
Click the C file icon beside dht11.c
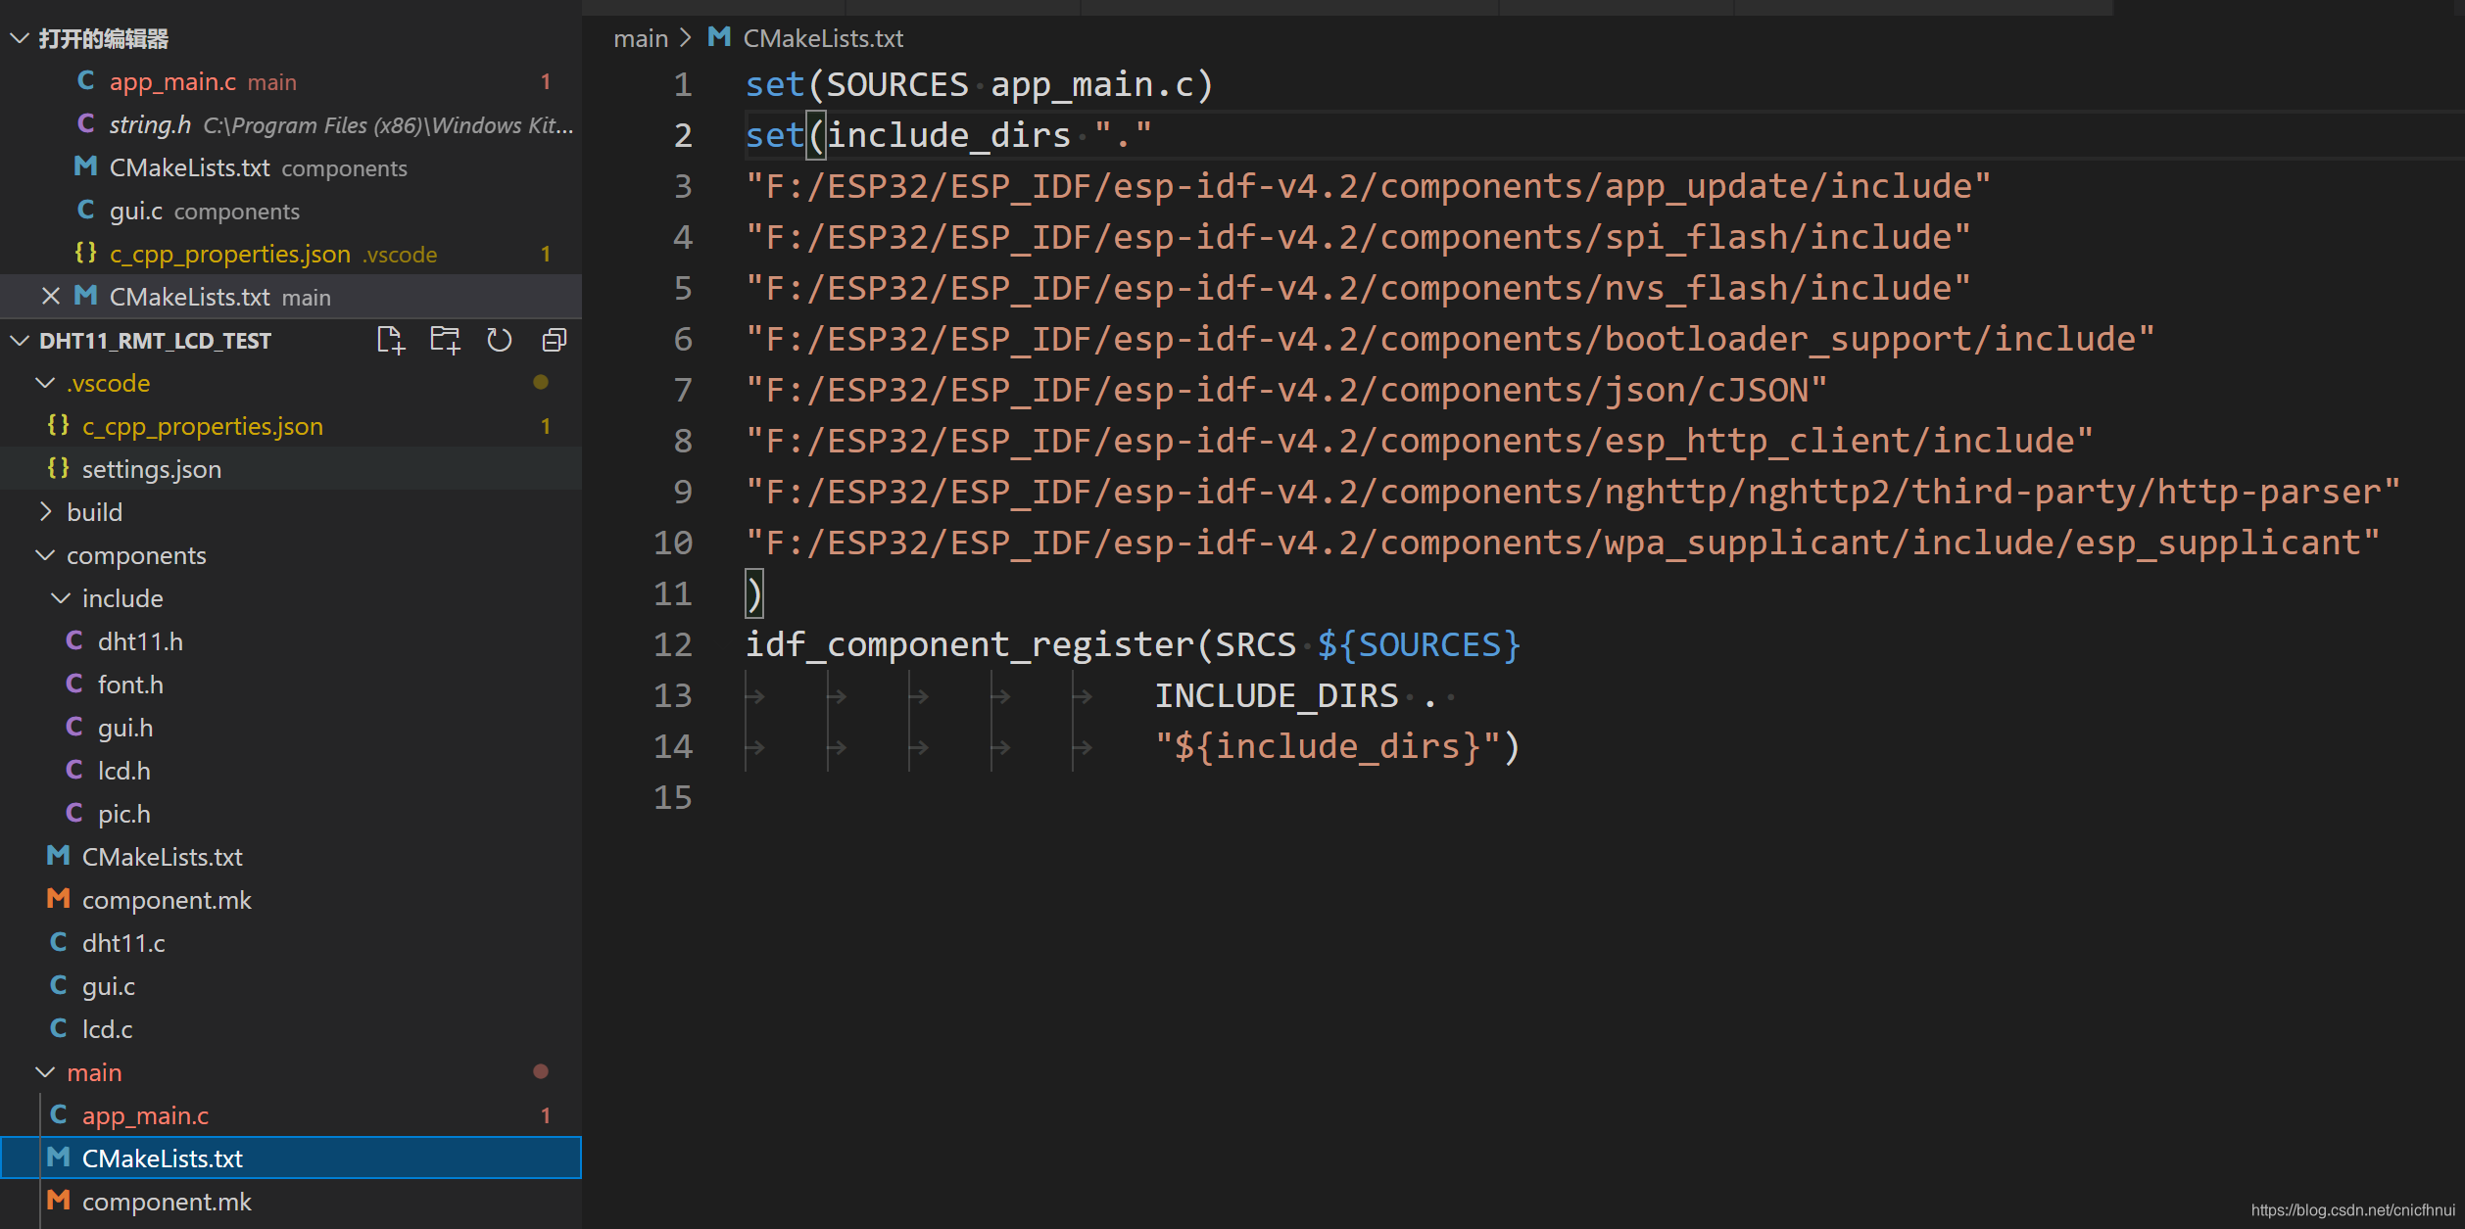[x=58, y=942]
